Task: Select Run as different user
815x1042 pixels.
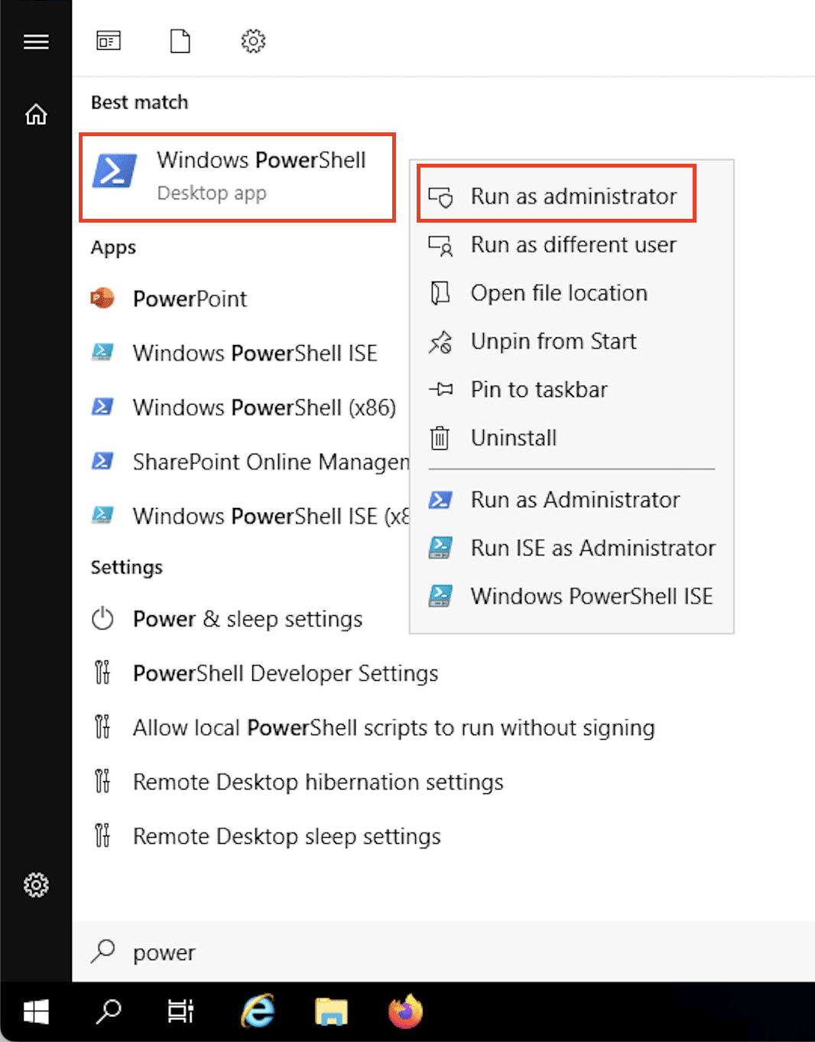Action: tap(573, 245)
